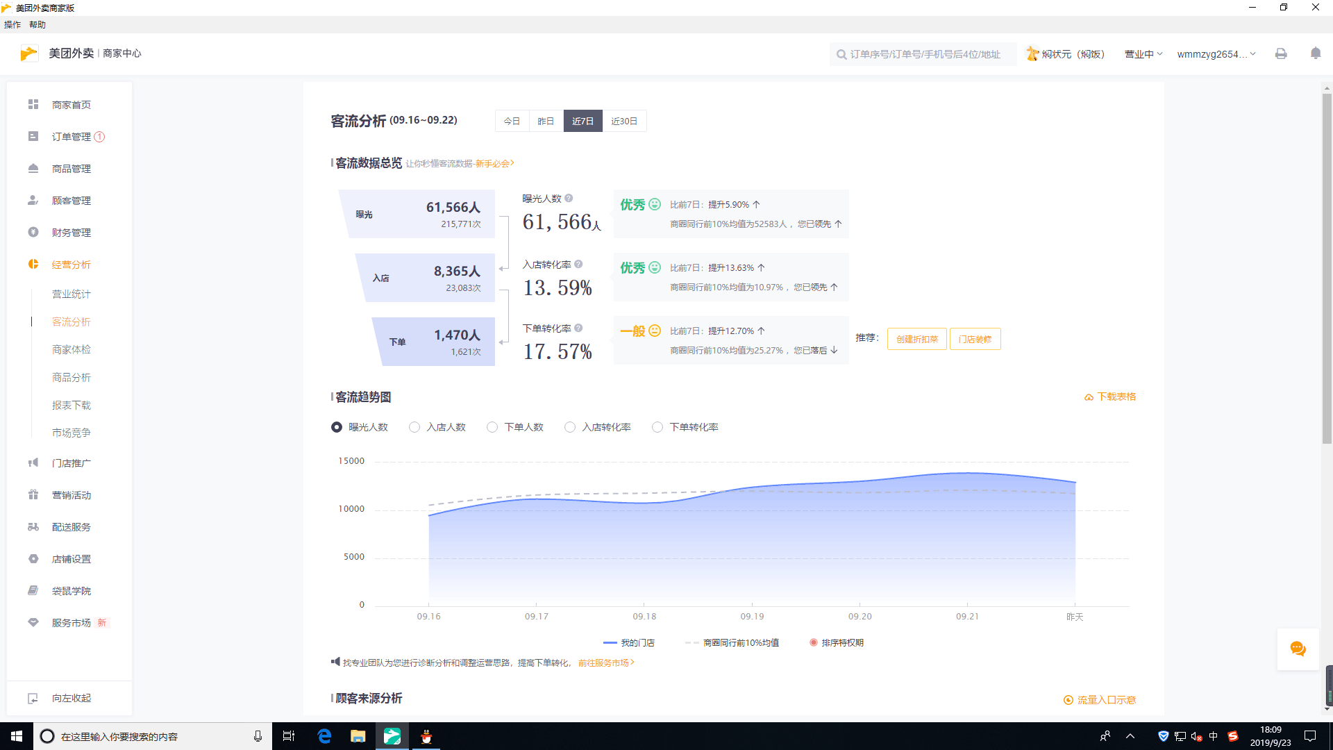
Task: Select the 下单人数 radio button
Action: 492,427
